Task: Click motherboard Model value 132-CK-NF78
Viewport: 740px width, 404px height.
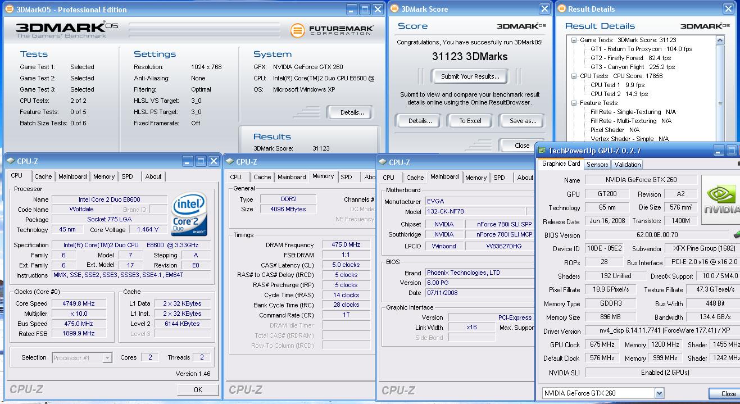Action: tap(474, 212)
